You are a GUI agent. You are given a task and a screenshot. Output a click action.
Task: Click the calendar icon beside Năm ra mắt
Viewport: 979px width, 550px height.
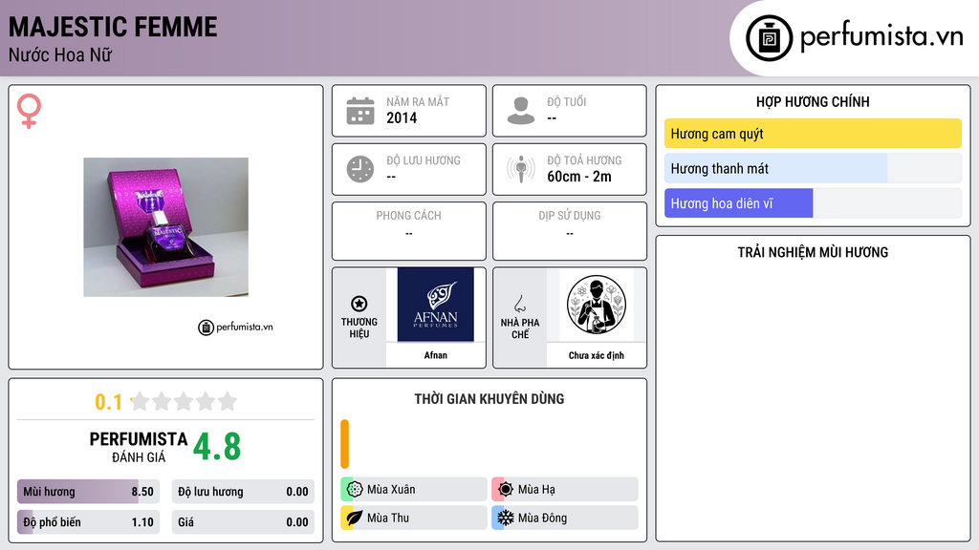point(360,111)
